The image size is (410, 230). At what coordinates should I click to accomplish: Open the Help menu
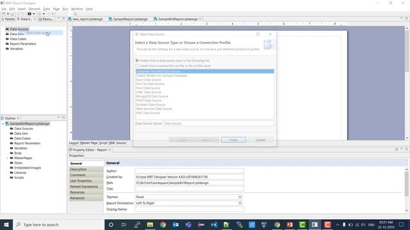click(x=89, y=9)
